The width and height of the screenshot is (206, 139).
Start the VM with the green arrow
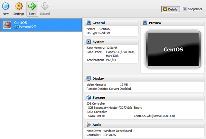coord(32,6)
